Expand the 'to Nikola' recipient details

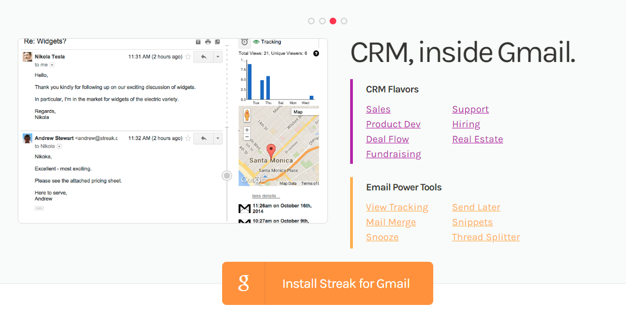point(59,147)
